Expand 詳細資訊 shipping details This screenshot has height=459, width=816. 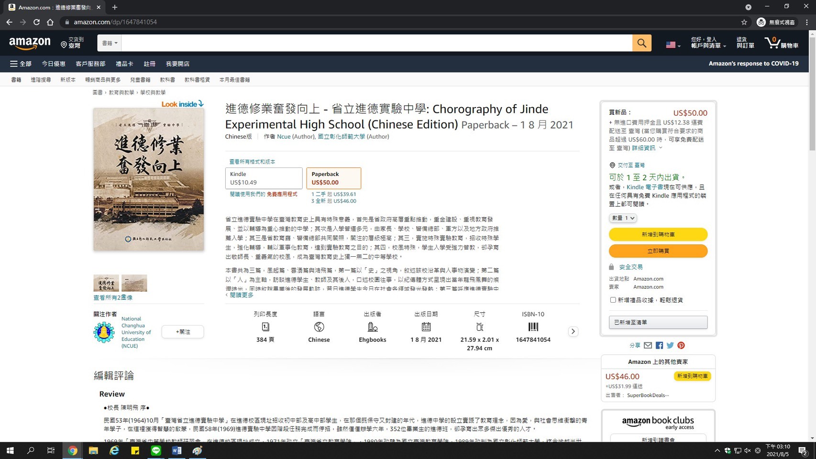coord(647,148)
